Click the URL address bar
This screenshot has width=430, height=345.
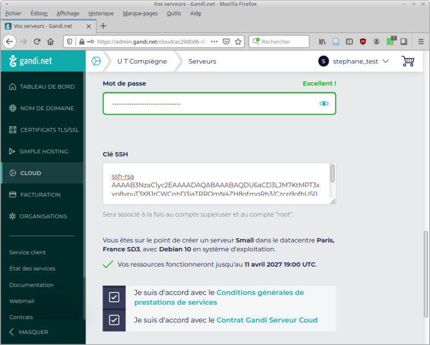click(x=152, y=41)
